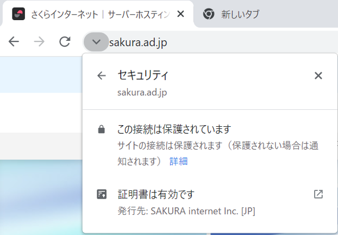Screen dimensions: 338x235
Task: Close the セキュリティ popup
Action: [x=318, y=76]
